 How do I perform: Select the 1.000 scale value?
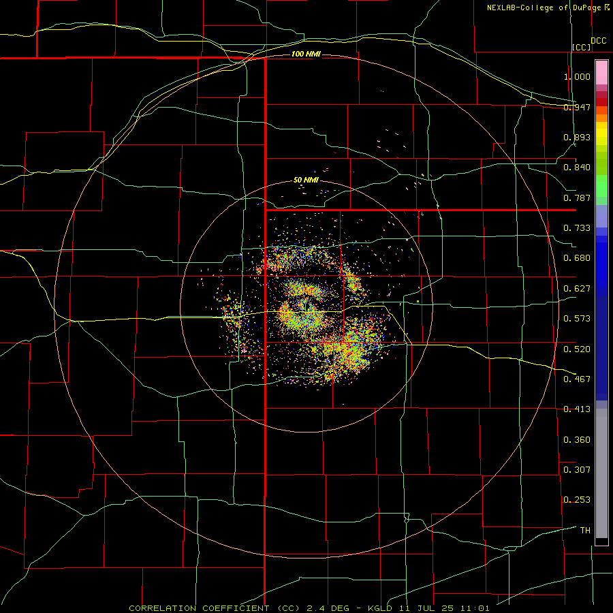[x=577, y=76]
